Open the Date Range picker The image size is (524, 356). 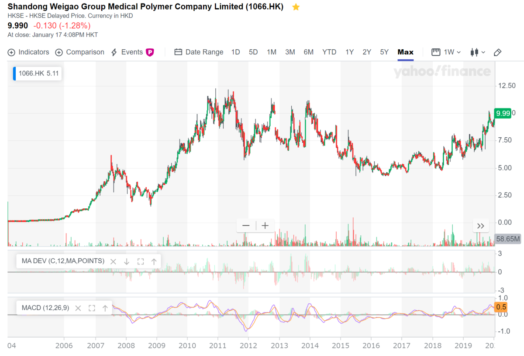[x=199, y=52]
